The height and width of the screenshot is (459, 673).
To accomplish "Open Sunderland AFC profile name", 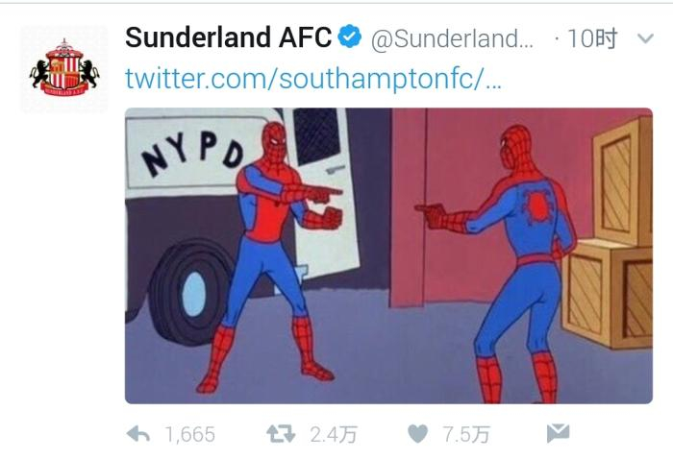I will (x=229, y=37).
